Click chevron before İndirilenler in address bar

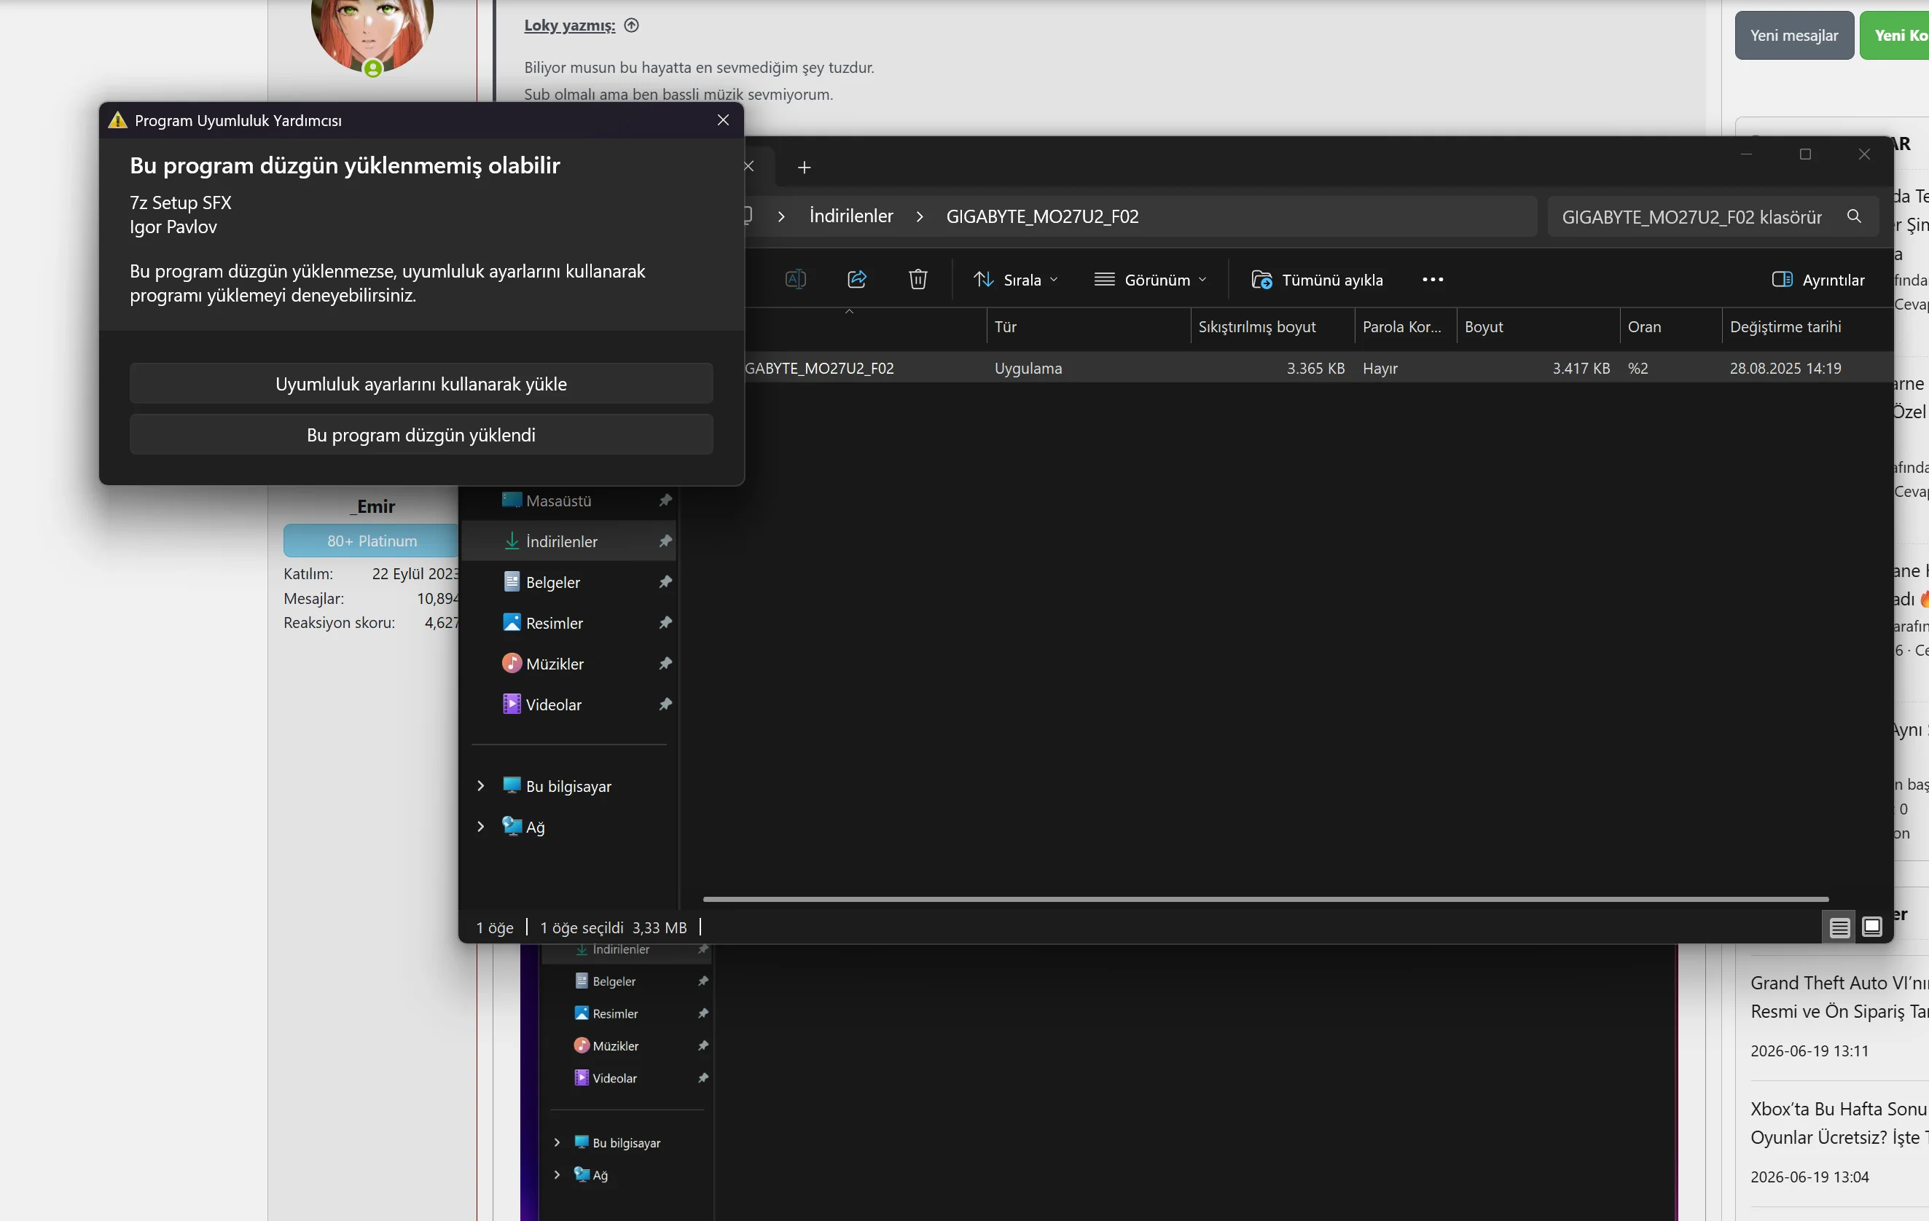tap(781, 216)
